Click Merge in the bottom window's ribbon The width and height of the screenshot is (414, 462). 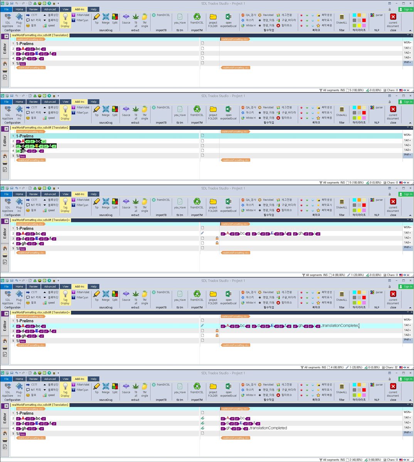106,388
